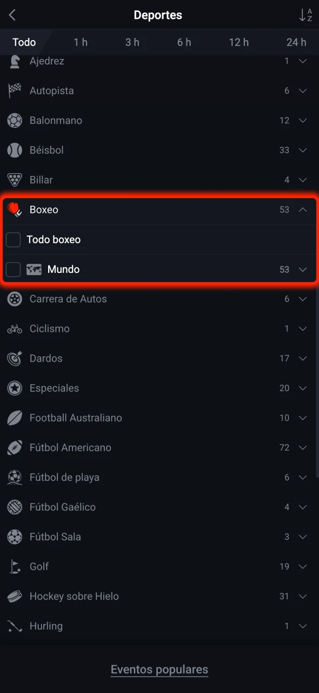
Task: Select the Dardos dartboard icon
Action: [x=15, y=358]
